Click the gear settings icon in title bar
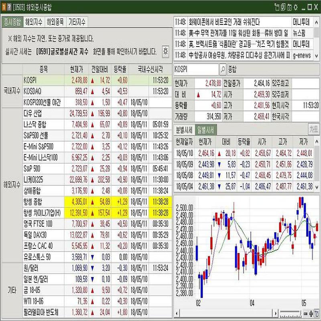321x321 pixels. click(x=296, y=7)
